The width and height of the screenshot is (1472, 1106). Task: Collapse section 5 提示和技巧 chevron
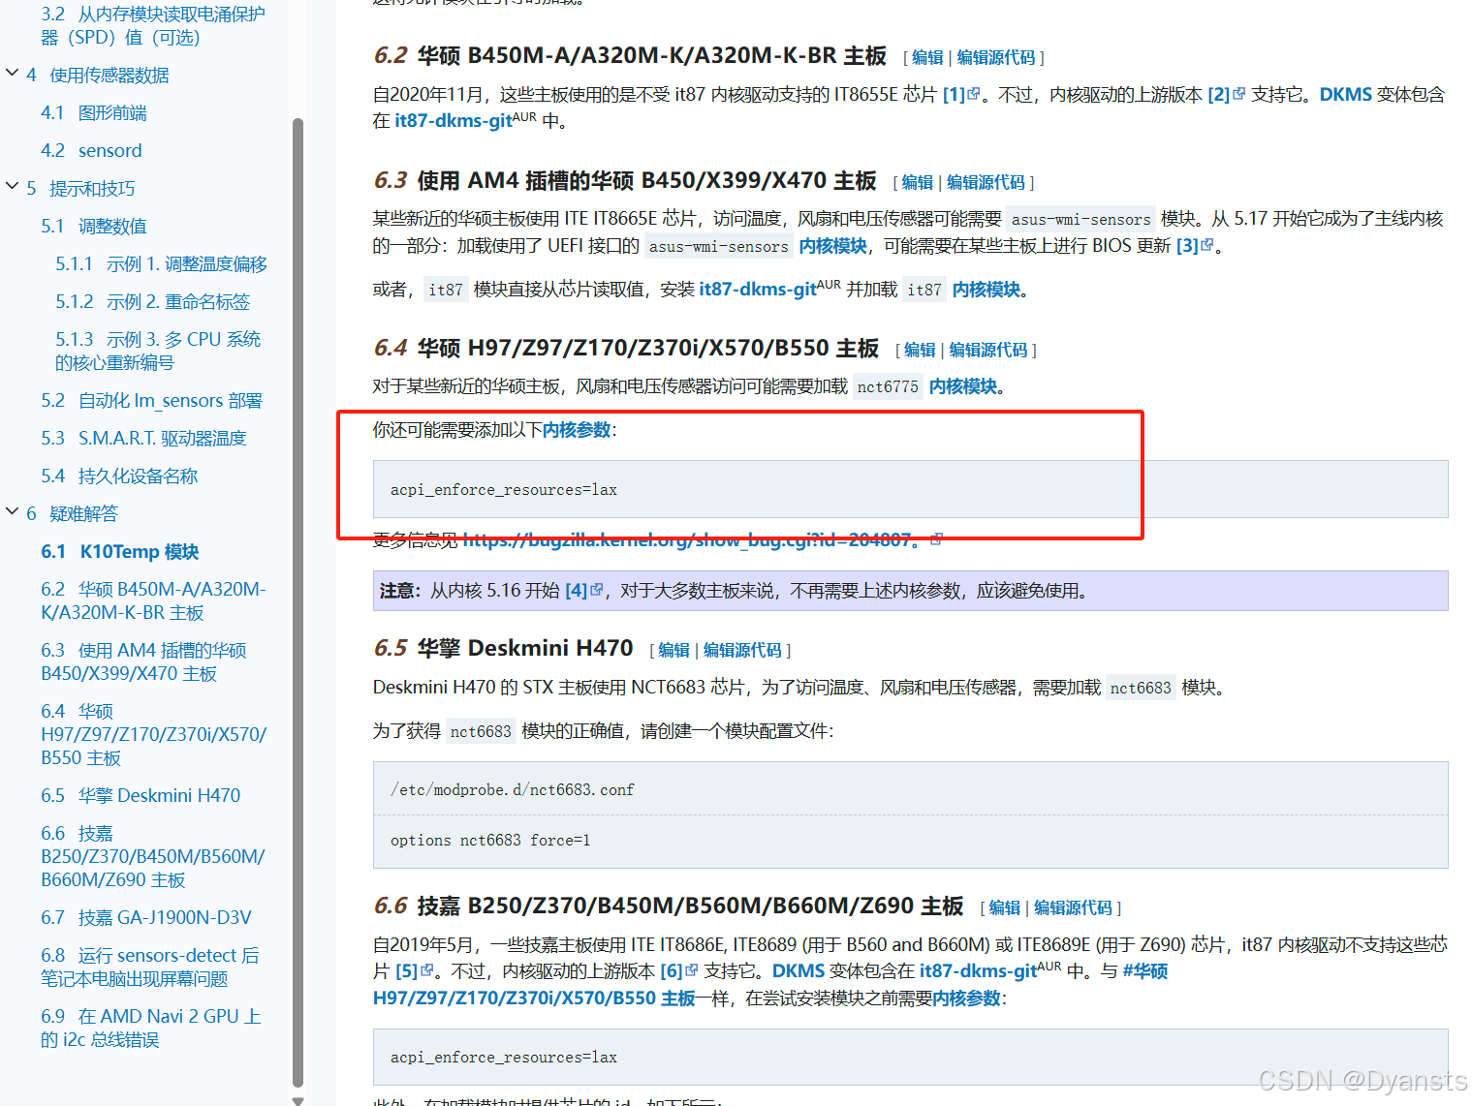click(x=13, y=186)
